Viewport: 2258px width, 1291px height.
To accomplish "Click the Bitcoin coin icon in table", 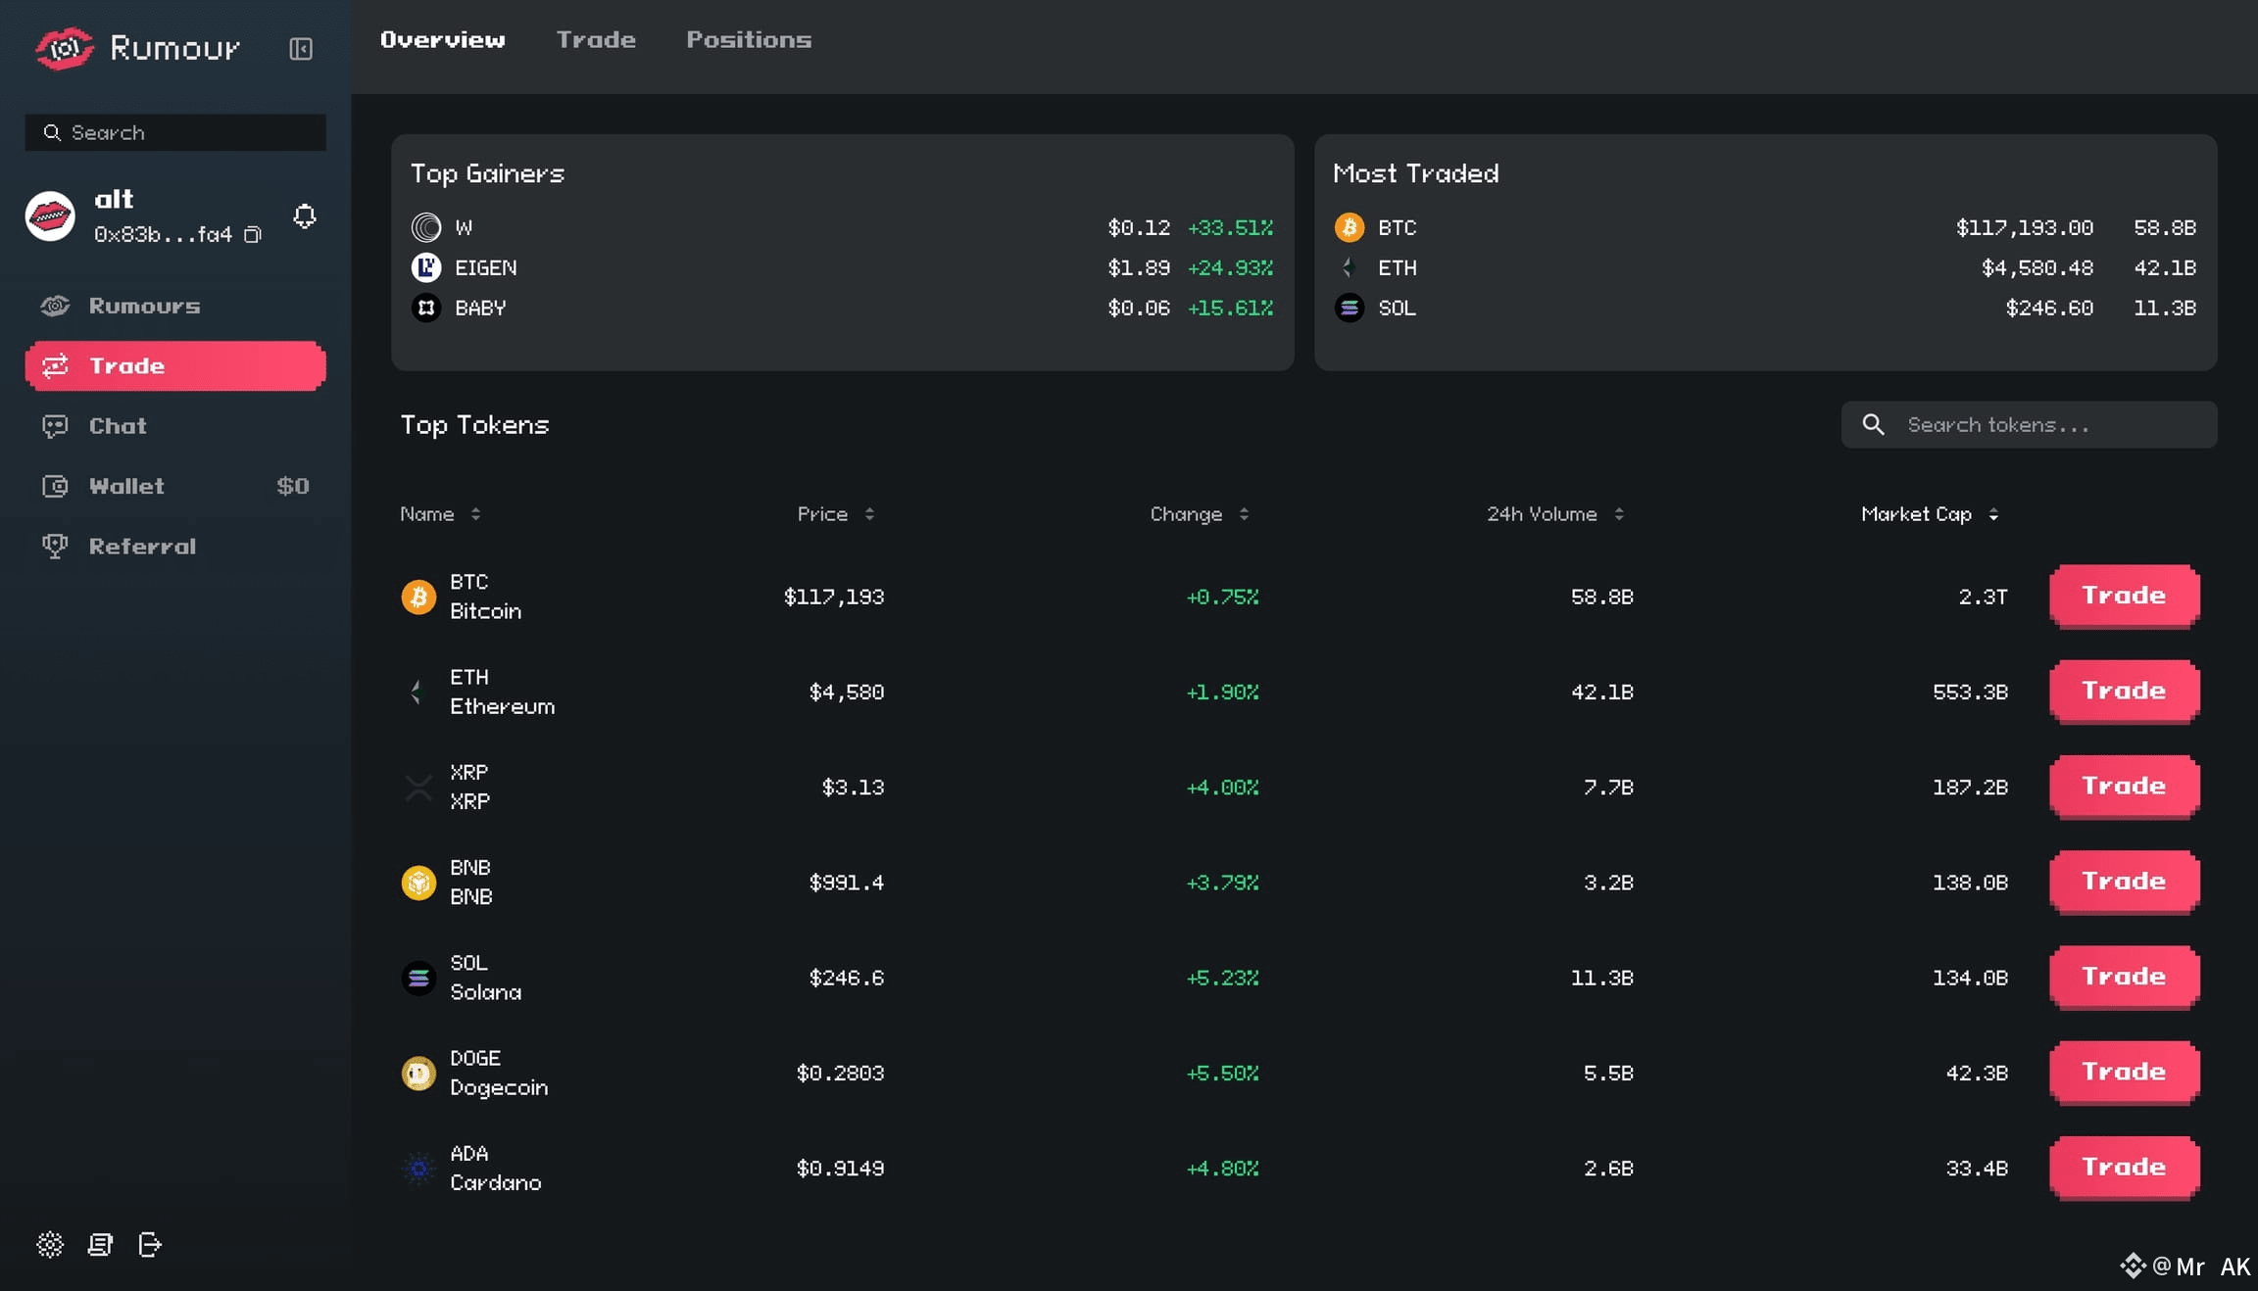I will click(x=418, y=597).
